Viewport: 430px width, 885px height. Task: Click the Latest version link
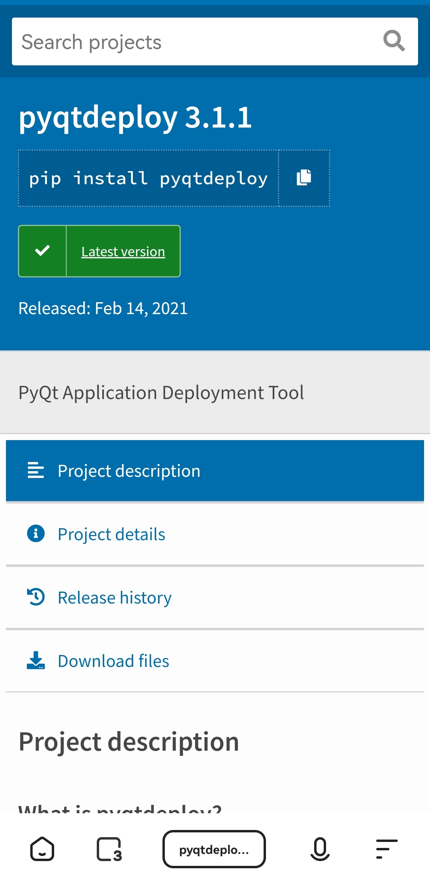point(123,252)
